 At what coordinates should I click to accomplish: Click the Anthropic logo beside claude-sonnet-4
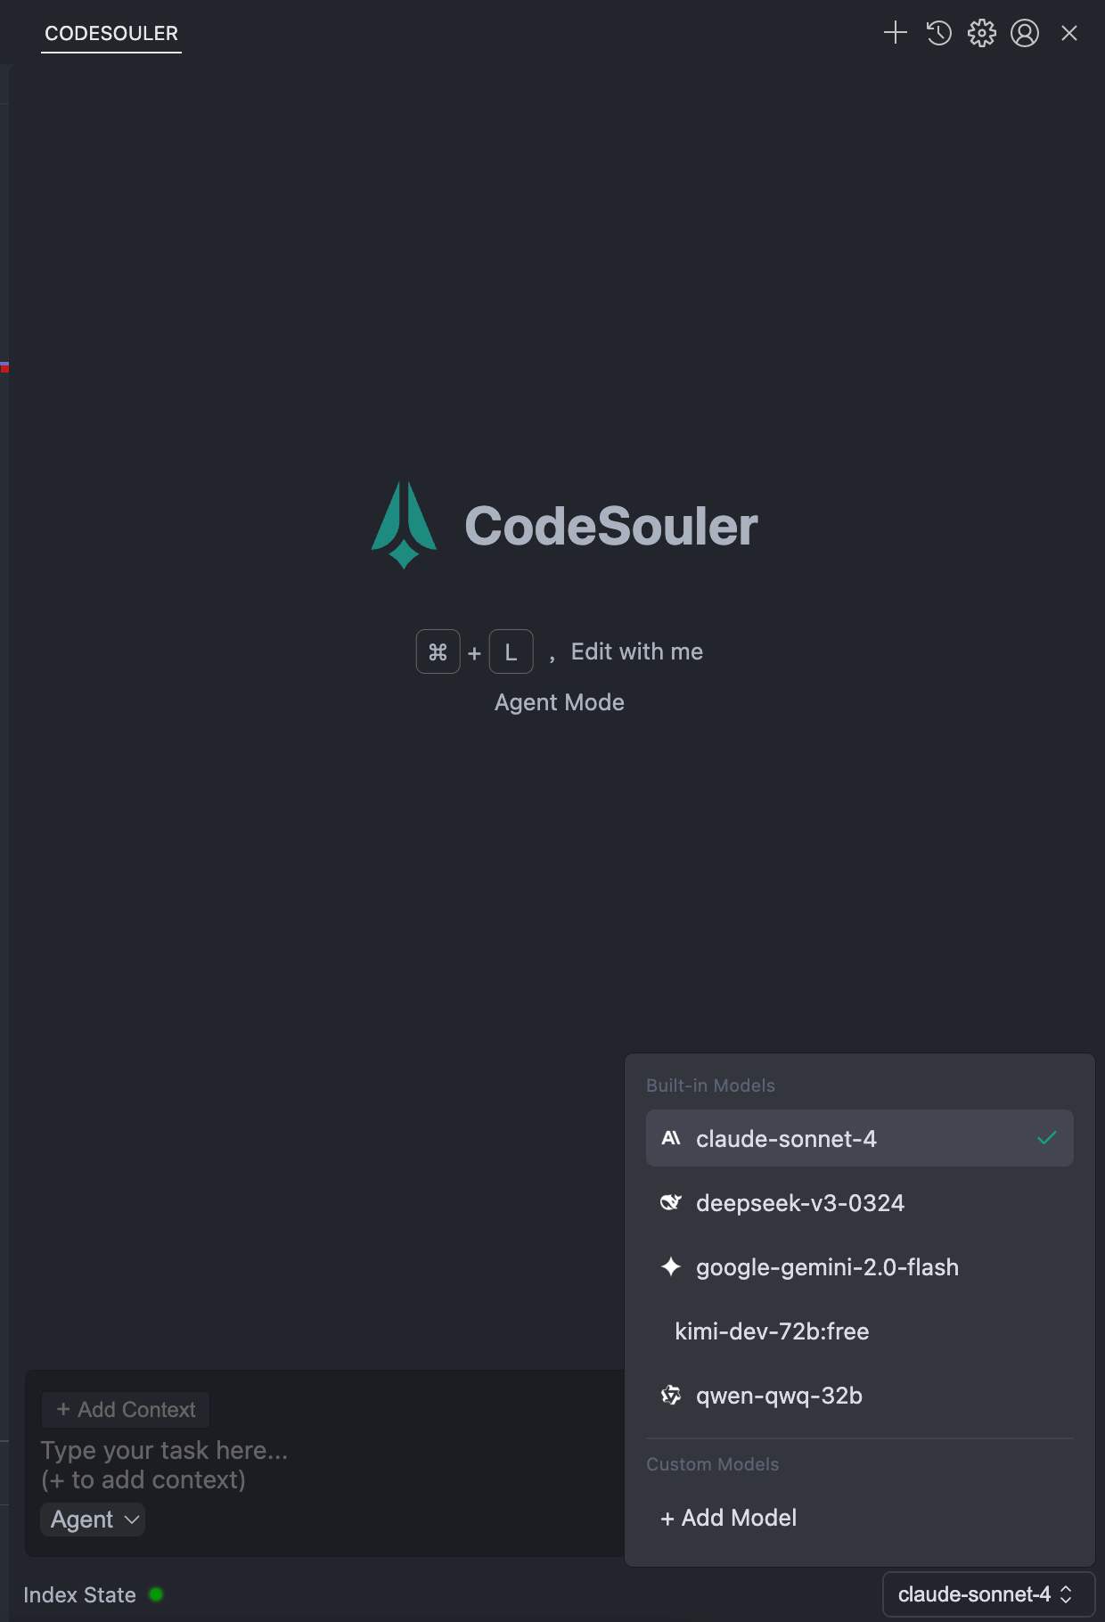click(x=671, y=1138)
